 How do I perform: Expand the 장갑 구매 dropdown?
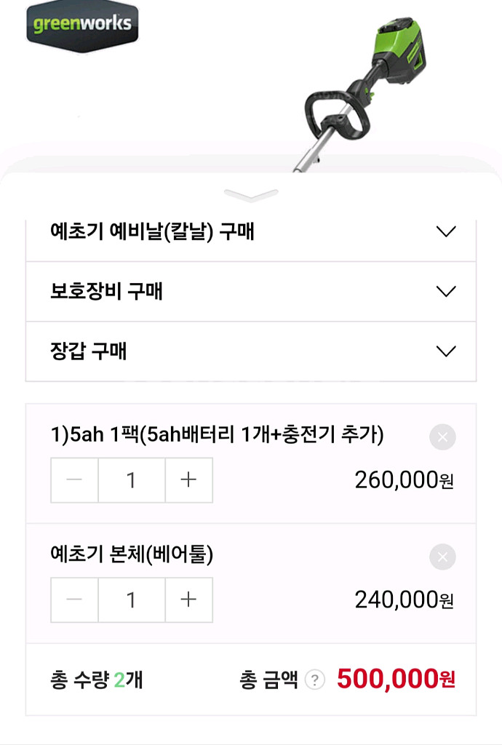(251, 351)
